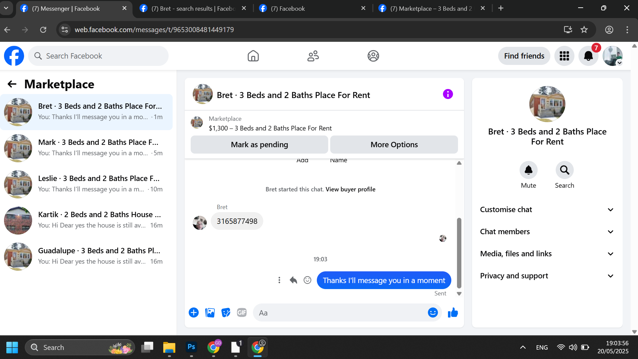
Task: Go back using the Marketplace back arrow
Action: (12, 84)
